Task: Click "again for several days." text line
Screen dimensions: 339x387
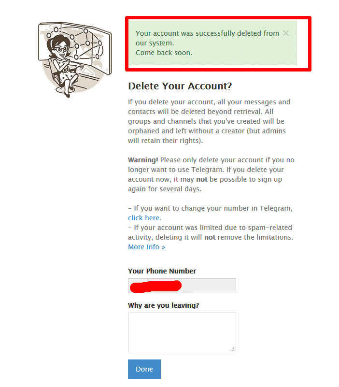Action: [165, 189]
